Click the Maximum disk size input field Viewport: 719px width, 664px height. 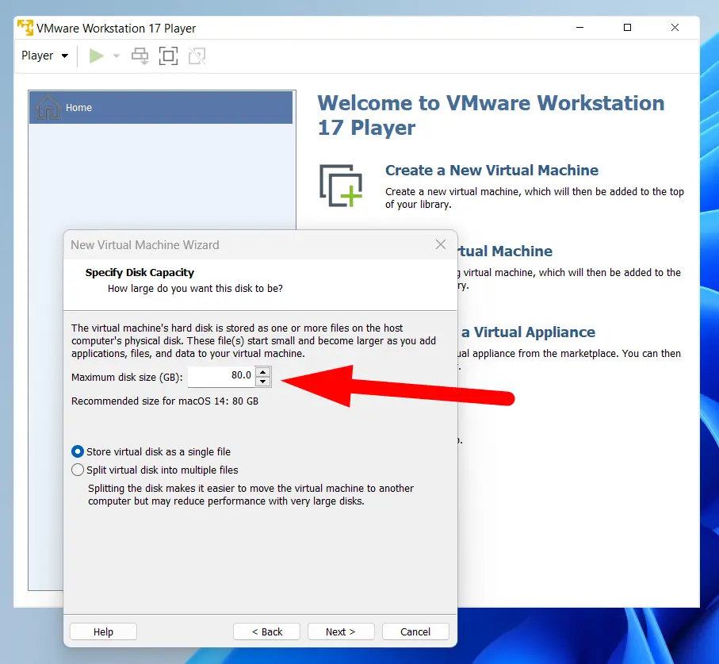[x=221, y=376]
